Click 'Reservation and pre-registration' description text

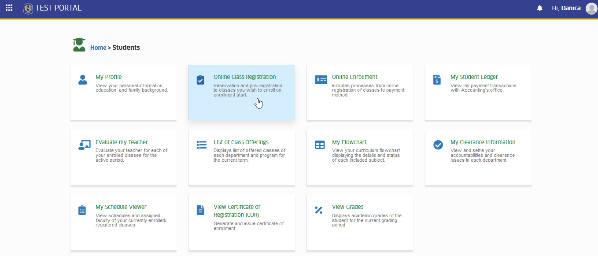[248, 90]
